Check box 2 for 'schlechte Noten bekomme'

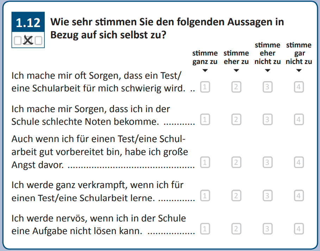(236, 120)
